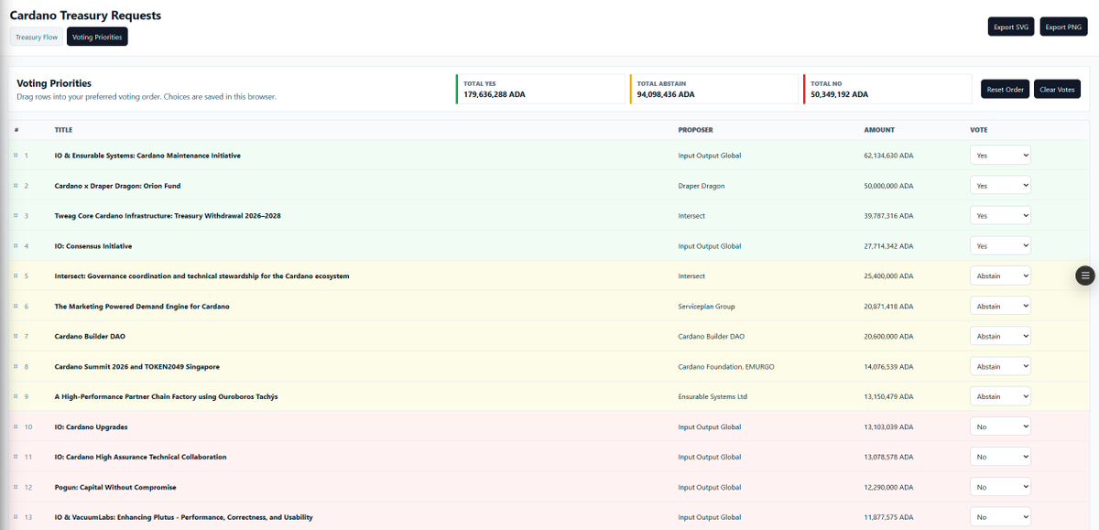
Task: Click drag handle for Cardano x Draper Dragon row
Action: tap(16, 186)
